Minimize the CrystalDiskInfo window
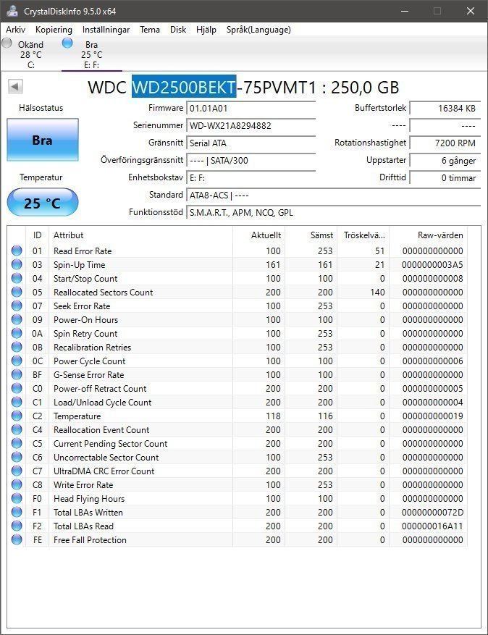 pos(404,11)
